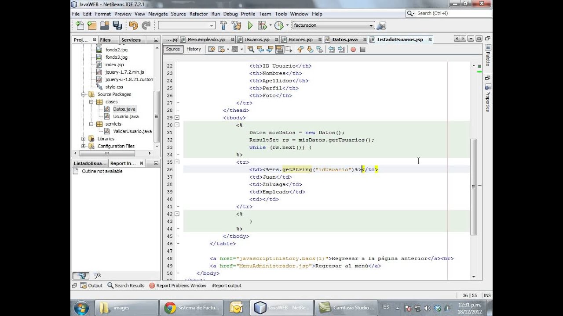Collapse the clases package node
Viewport: 563px width, 316px height.
91,102
